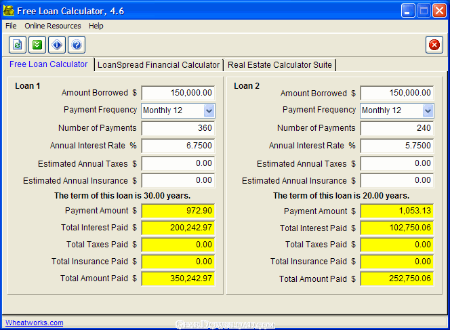Click the blue question mark help icon
The width and height of the screenshot is (450, 330).
[x=77, y=45]
